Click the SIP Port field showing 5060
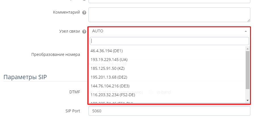Image resolution: width=254 pixels, height=120 pixels. coord(169,111)
